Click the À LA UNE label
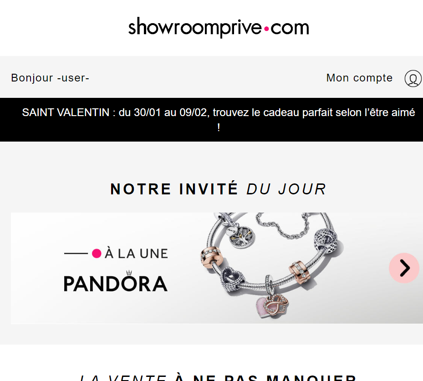 137,254
